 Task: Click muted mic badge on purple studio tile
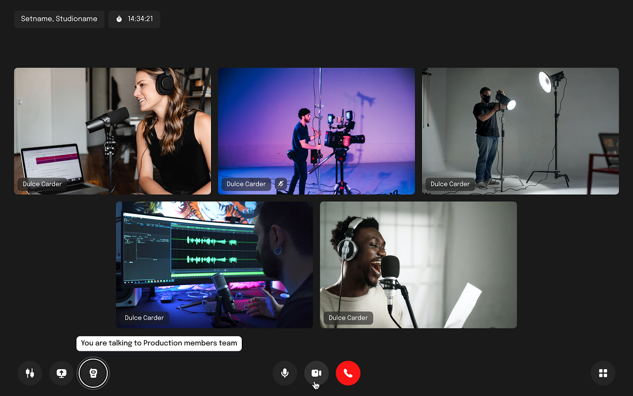pos(281,184)
